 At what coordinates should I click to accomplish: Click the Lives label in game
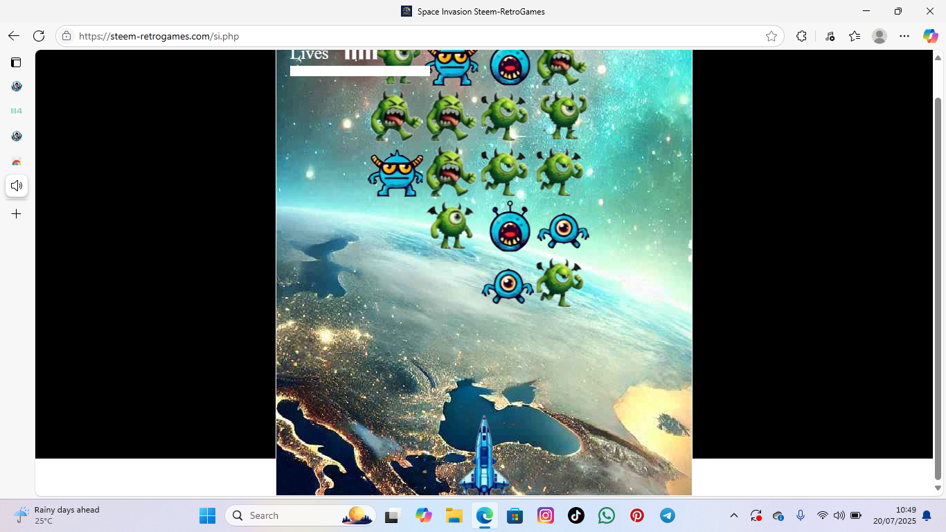pyautogui.click(x=309, y=54)
